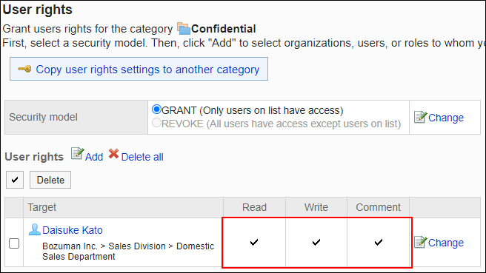Screen dimensions: 486x273
Task: Check the checkbox for Daisuke Kato row
Action: click(x=14, y=243)
